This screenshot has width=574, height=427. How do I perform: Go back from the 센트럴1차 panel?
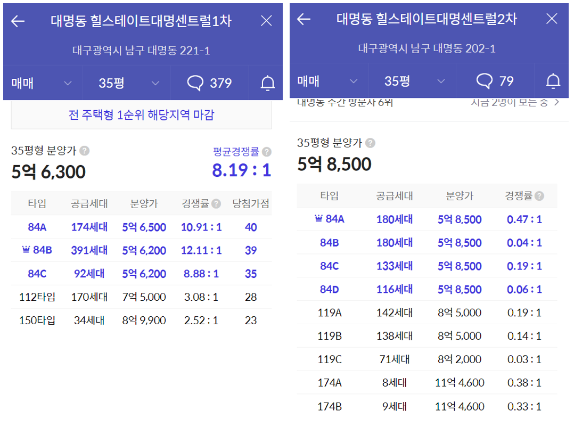[x=18, y=21]
